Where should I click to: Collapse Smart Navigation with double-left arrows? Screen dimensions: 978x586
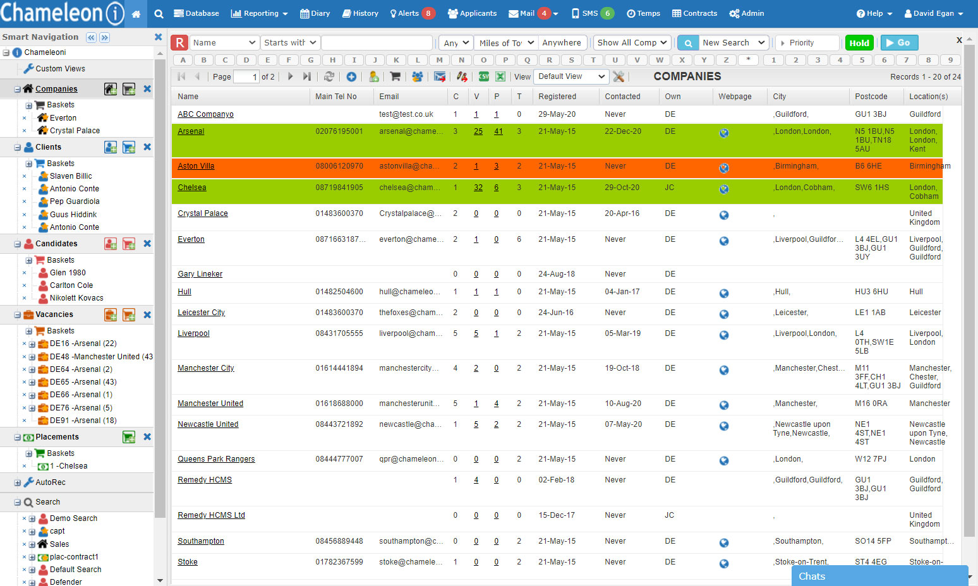click(92, 37)
